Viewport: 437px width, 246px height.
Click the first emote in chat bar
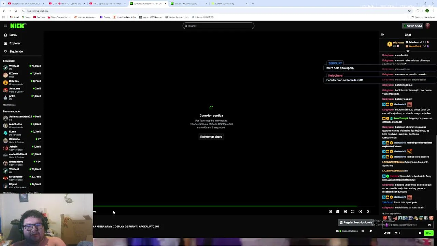[385, 218]
